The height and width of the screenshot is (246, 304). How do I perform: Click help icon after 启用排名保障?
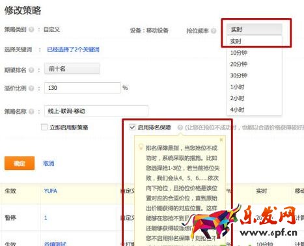pyautogui.click(x=180, y=128)
